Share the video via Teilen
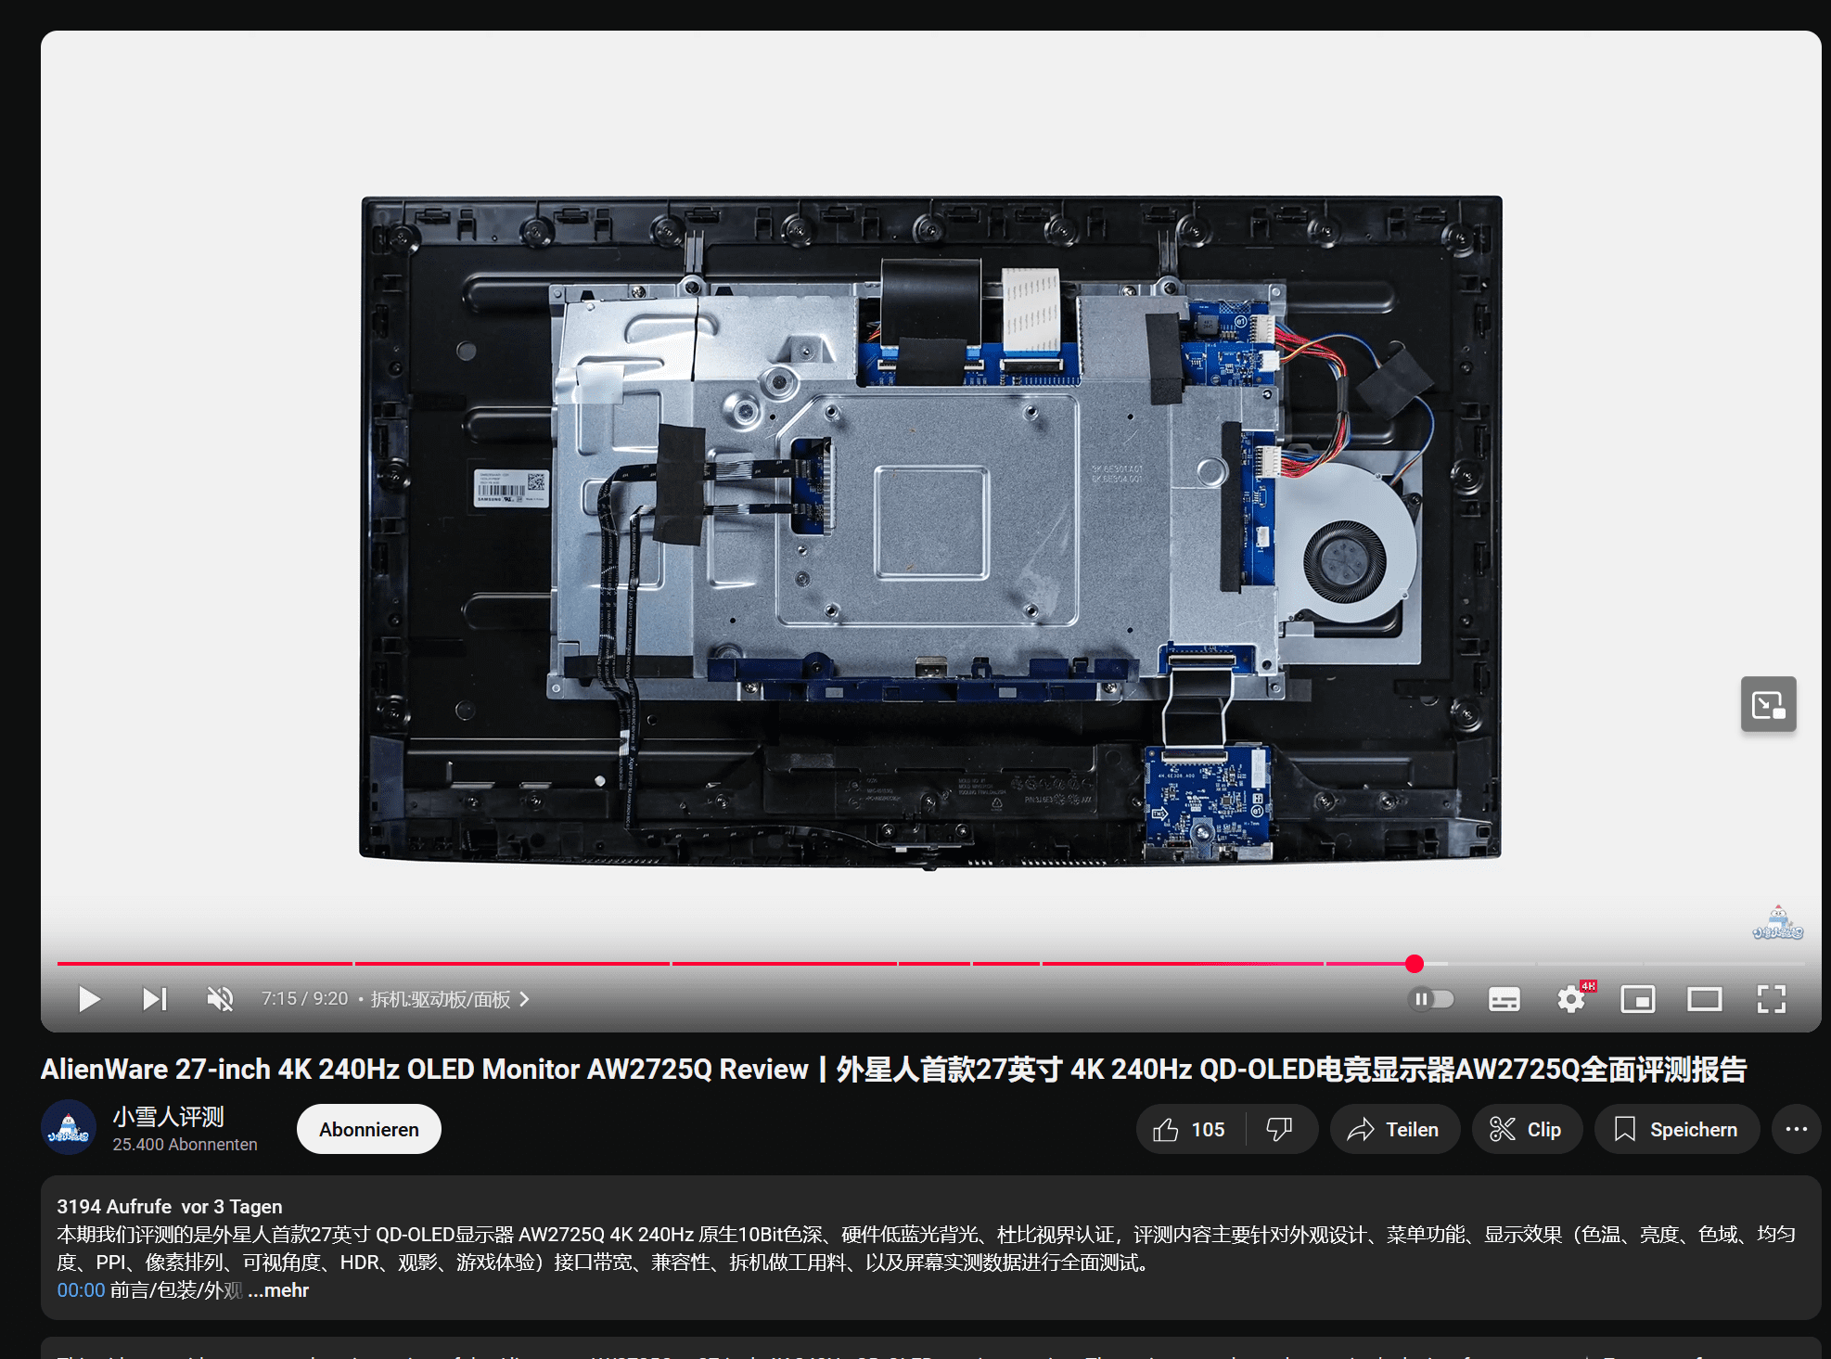The width and height of the screenshot is (1831, 1359). [x=1394, y=1129]
